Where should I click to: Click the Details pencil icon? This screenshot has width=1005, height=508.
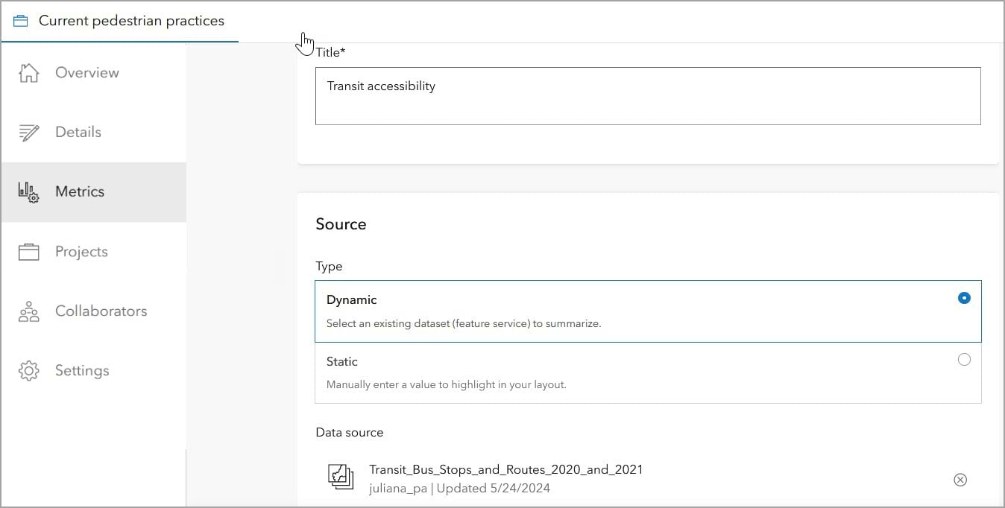28,133
